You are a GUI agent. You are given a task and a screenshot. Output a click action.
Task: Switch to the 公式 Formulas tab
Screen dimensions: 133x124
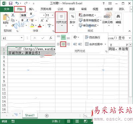[x=60, y=9]
